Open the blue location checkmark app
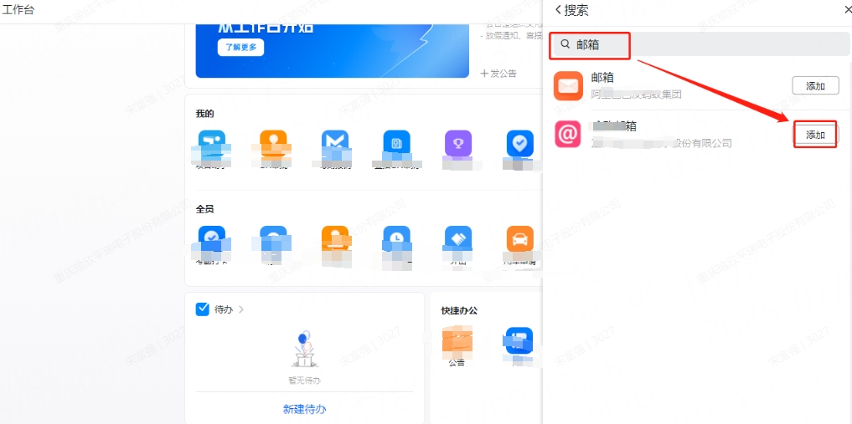The image size is (852, 424). coord(519,143)
